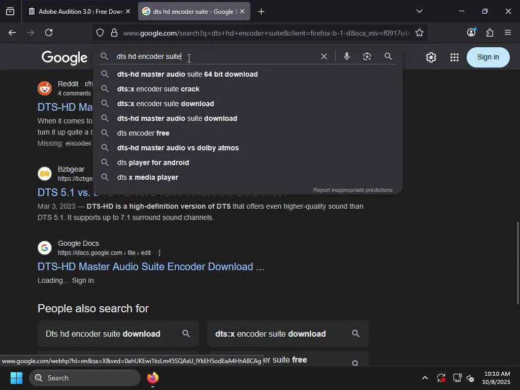520x390 pixels.
Task: Click the taskbar Search box
Action: click(85, 378)
